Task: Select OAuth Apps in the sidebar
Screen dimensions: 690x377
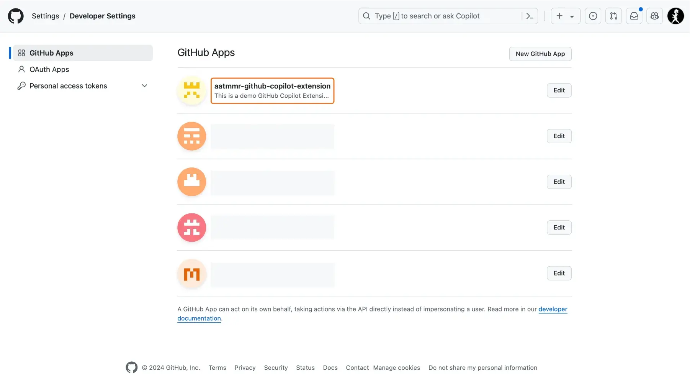Action: click(x=83, y=69)
